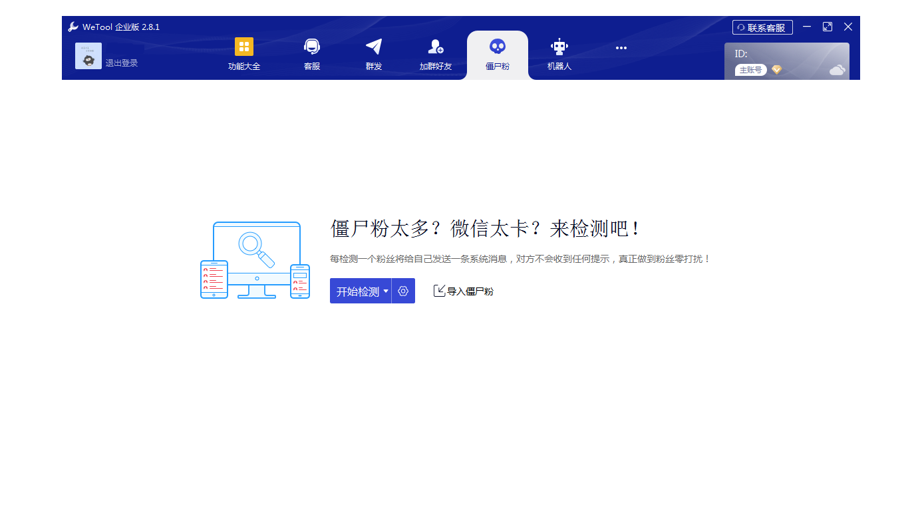The image size is (922, 511).
Task: Click the 'ID:' account text
Action: (741, 54)
